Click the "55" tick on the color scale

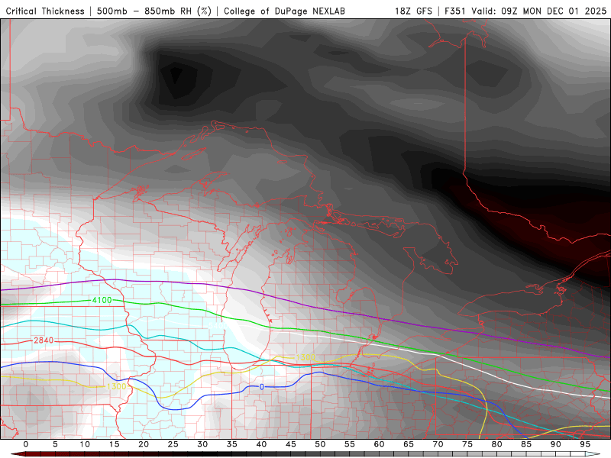point(350,444)
